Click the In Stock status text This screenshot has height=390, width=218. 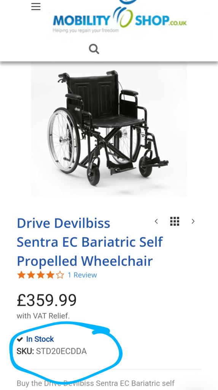[x=40, y=339]
